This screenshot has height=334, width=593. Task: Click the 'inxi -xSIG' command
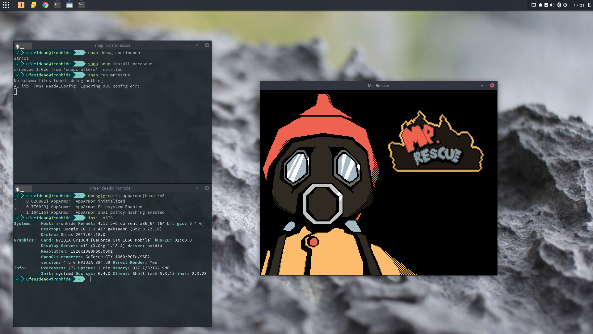[x=100, y=218]
